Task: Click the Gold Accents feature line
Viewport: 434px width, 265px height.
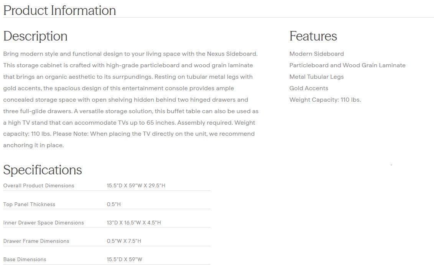Action: (309, 88)
